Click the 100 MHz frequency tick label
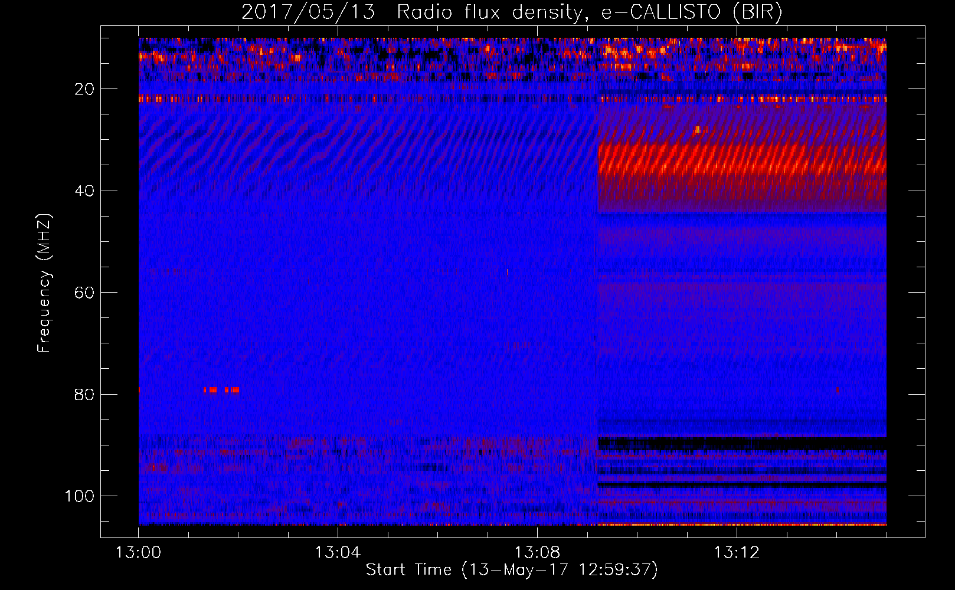Viewport: 955px width, 590px height. click(x=80, y=496)
